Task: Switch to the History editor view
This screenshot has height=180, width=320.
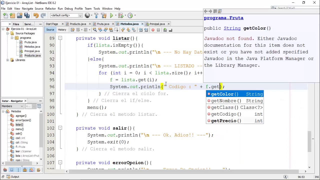Action: 62,30
